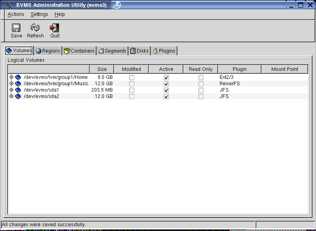Viewport: 316px width, 231px height.
Task: Open the Actions menu
Action: coord(16,14)
